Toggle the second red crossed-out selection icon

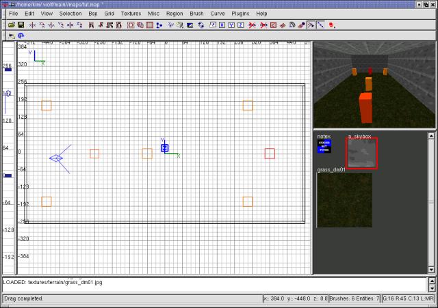263,25
